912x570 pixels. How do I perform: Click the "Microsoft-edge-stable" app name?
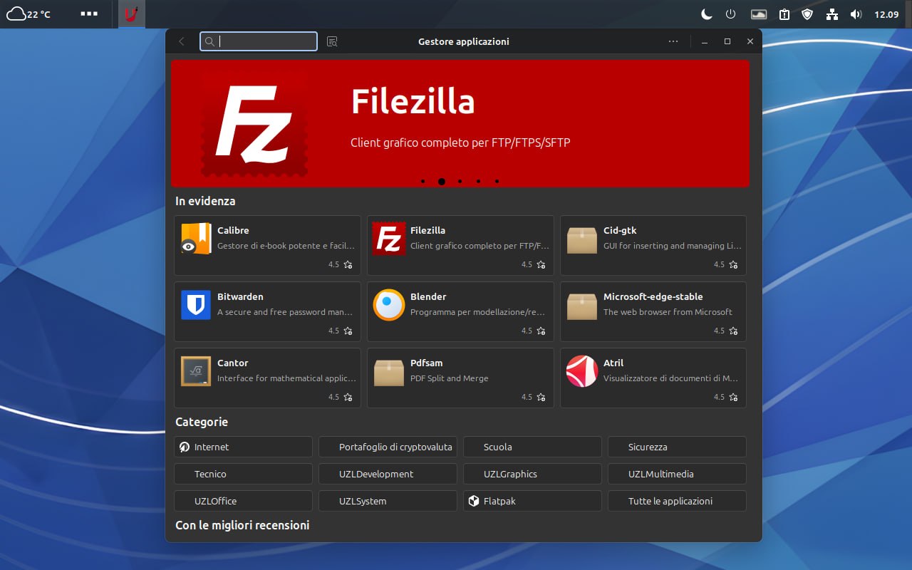point(653,296)
